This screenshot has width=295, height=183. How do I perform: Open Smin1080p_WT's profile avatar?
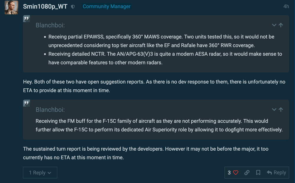tap(11, 7)
